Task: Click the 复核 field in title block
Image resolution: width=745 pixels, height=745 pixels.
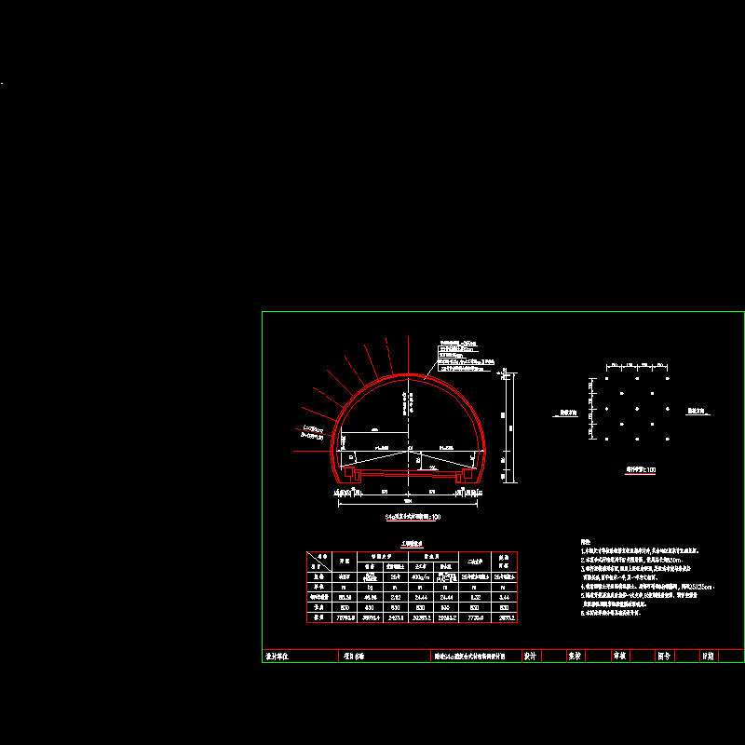Action: (574, 656)
